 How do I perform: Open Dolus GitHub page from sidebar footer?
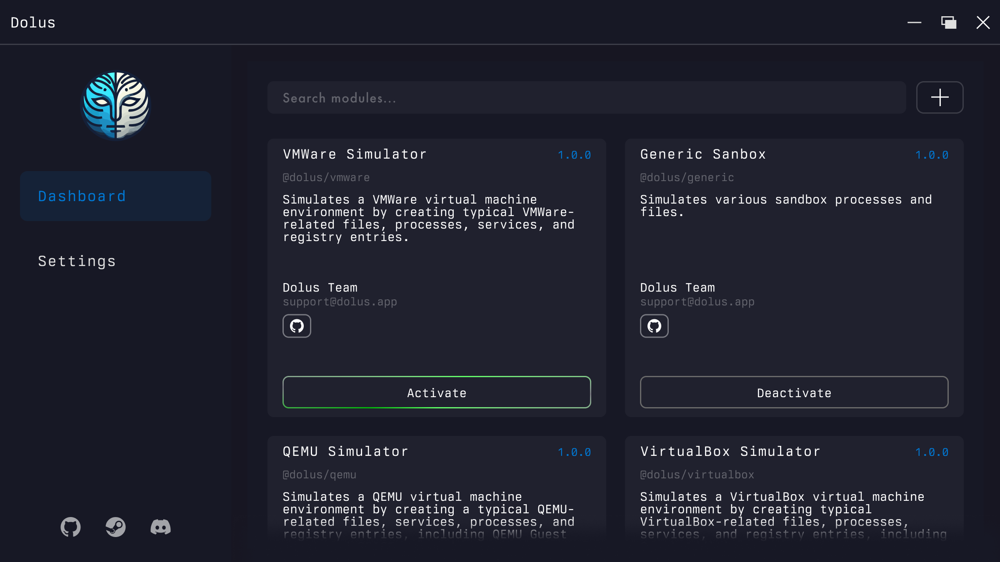(70, 527)
